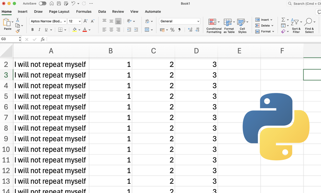Image resolution: width=321 pixels, height=193 pixels.
Task: Click the AutoSum sigma icon
Action: 283,20
